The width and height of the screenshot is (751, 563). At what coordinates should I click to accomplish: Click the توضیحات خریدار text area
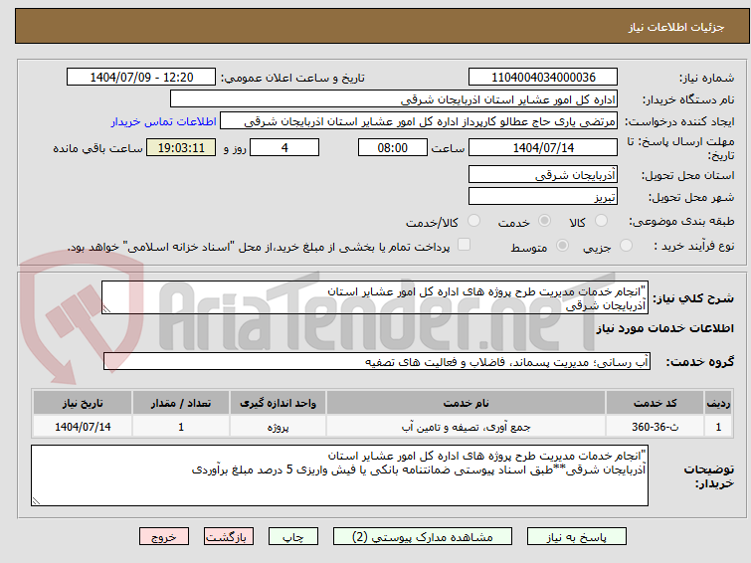[339, 475]
